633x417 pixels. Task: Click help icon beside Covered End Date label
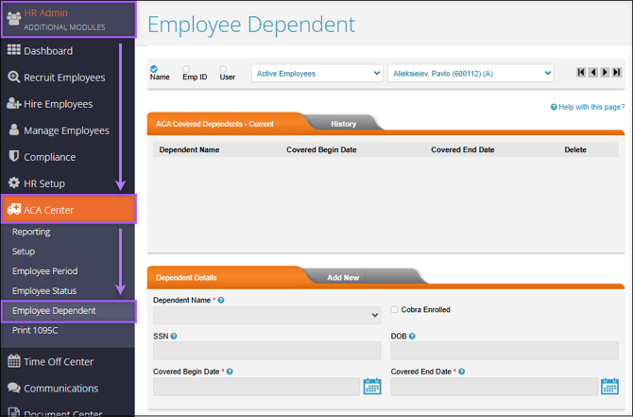pos(461,372)
